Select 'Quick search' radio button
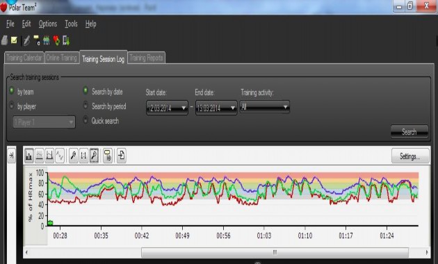Image resolution: width=438 pixels, height=264 pixels. [x=86, y=120]
